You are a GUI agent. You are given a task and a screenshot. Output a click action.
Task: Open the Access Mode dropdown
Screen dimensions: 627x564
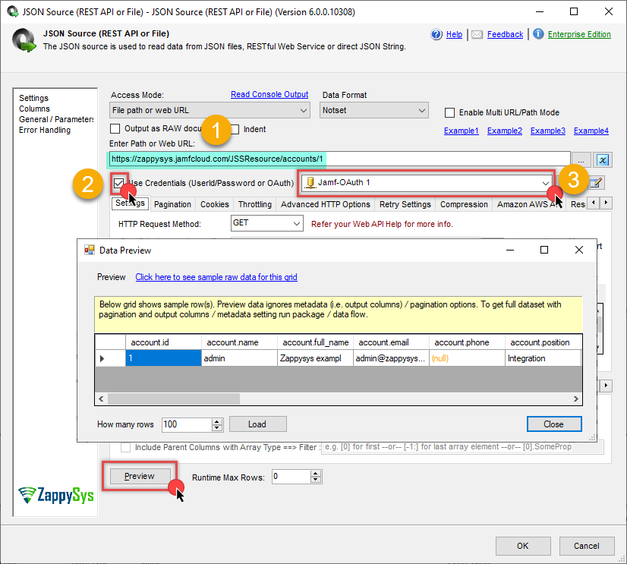(x=210, y=111)
